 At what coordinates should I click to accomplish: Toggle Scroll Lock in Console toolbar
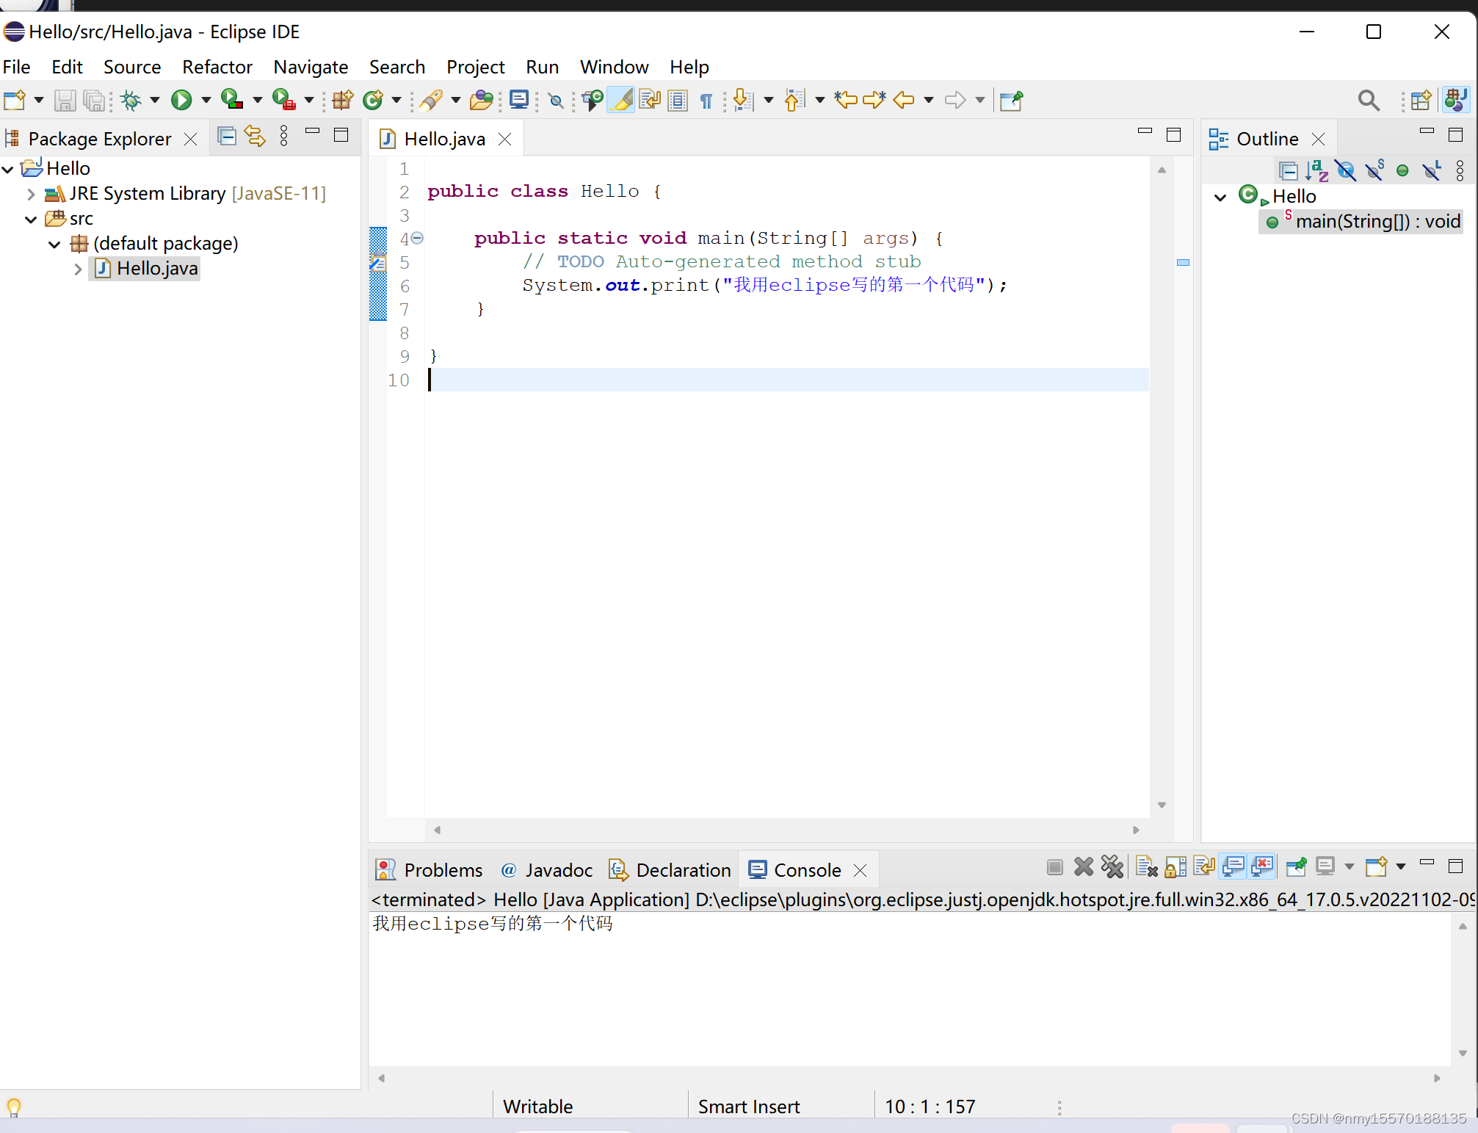(x=1175, y=867)
